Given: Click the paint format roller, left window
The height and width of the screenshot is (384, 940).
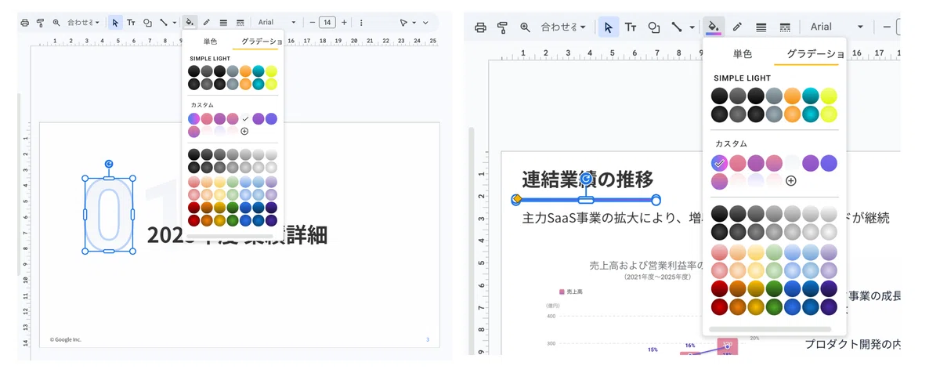Looking at the screenshot, I should [40, 23].
